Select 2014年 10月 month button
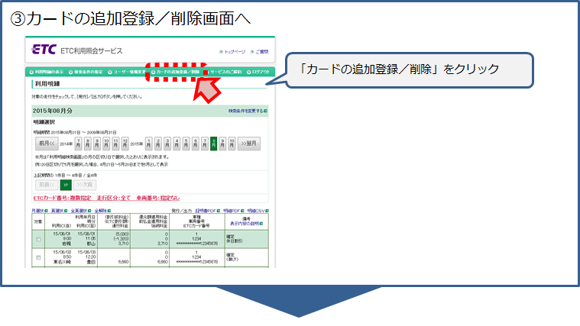This screenshot has height=326, width=580. click(106, 144)
